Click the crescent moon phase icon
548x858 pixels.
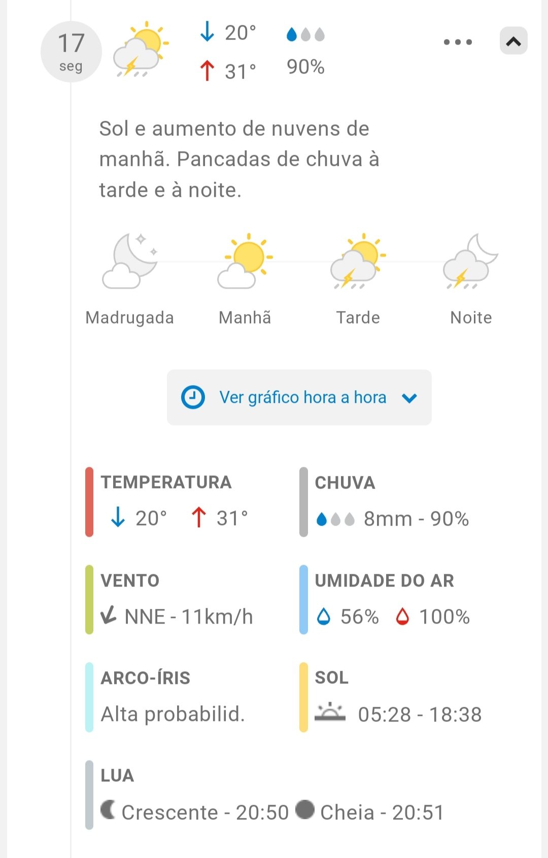click(x=108, y=810)
